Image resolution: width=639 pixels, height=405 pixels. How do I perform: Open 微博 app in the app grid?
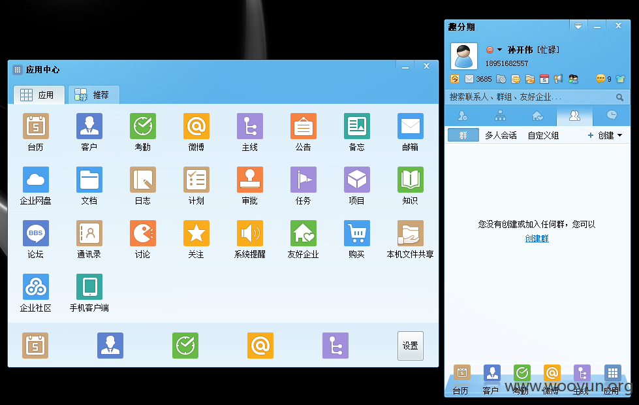[196, 127]
